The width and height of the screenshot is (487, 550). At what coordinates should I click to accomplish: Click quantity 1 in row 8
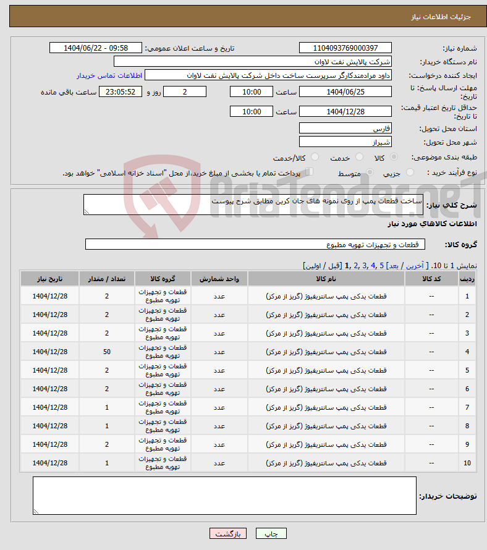tap(107, 426)
